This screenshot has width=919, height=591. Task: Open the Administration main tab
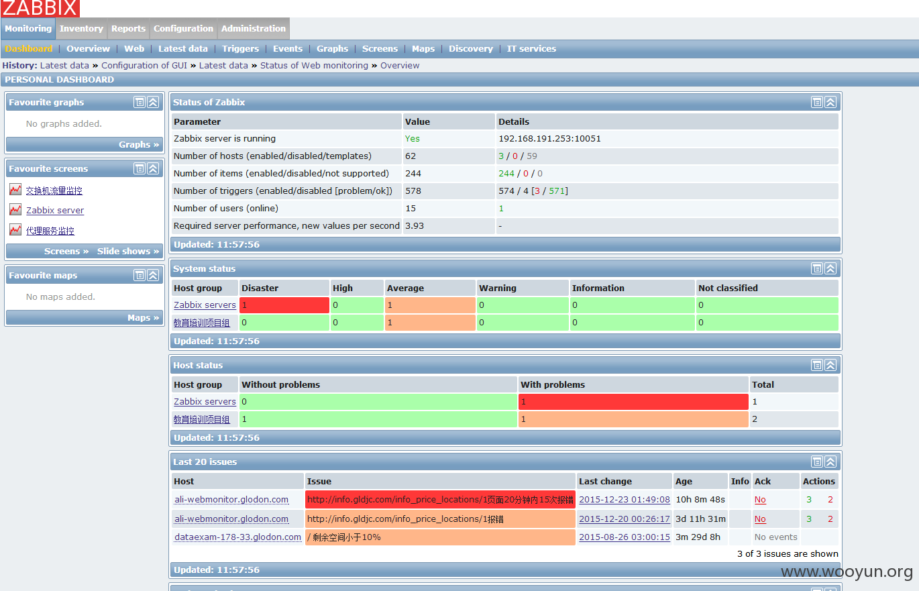click(x=254, y=29)
